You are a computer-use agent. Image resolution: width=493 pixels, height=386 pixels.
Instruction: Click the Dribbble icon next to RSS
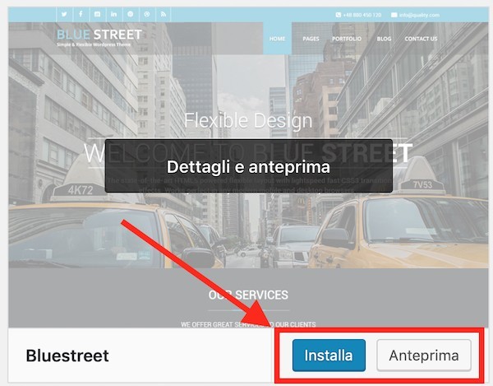tap(147, 14)
